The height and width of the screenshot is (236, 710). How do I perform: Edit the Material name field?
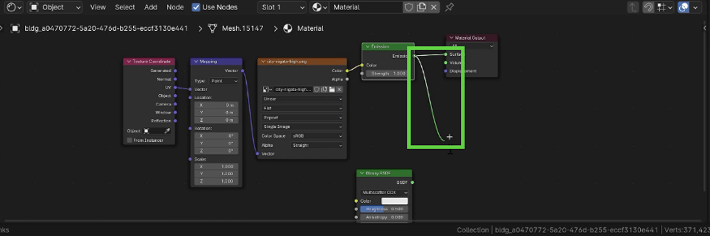366,7
